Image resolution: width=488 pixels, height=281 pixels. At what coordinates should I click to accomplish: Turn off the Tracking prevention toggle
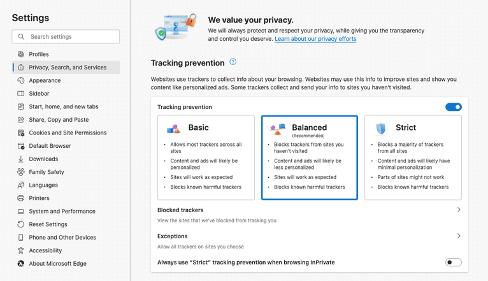point(453,107)
